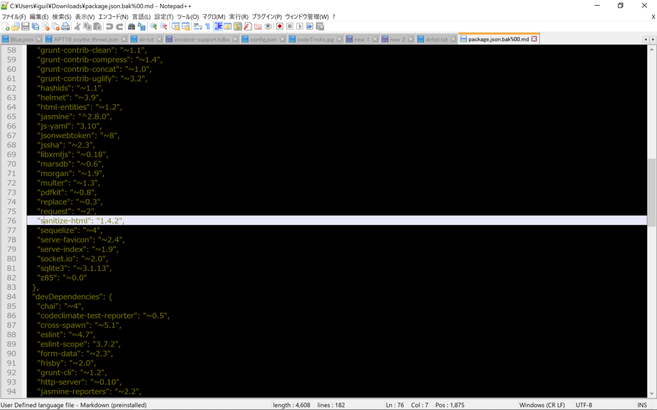Image resolution: width=657 pixels, height=410 pixels.
Task: Print the document using the printer icon
Action: coord(66,26)
